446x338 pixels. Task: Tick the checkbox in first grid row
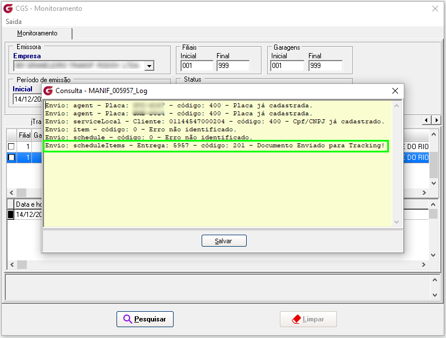[x=11, y=146]
